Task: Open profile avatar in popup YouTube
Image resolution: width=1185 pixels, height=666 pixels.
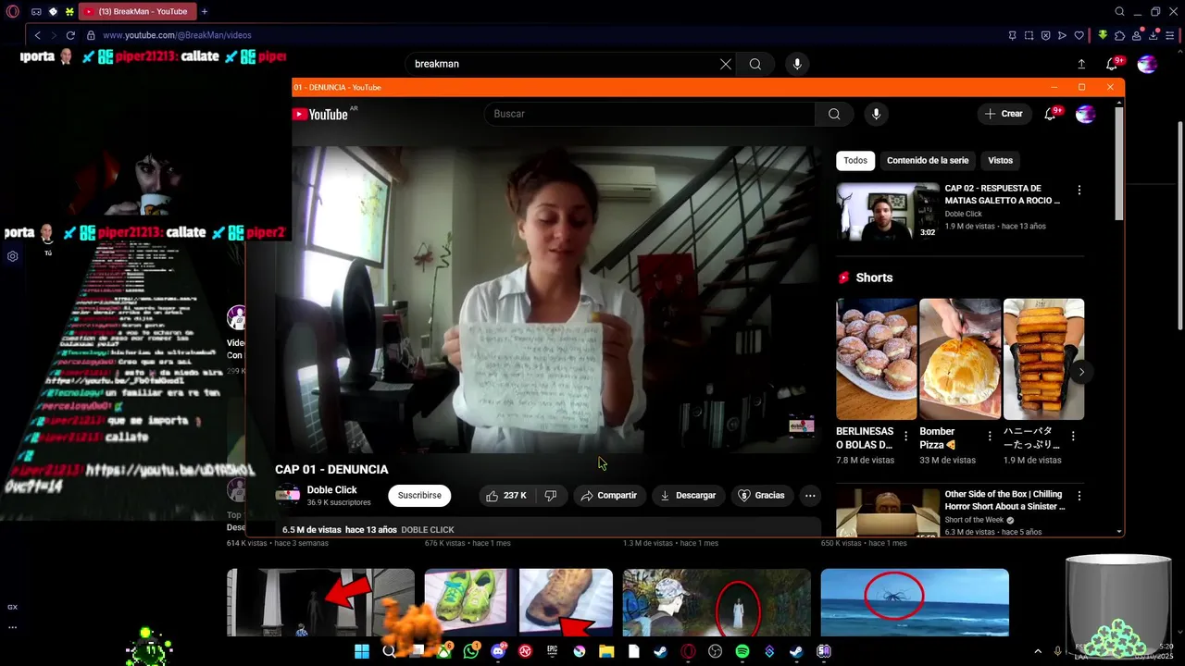Action: 1086,114
